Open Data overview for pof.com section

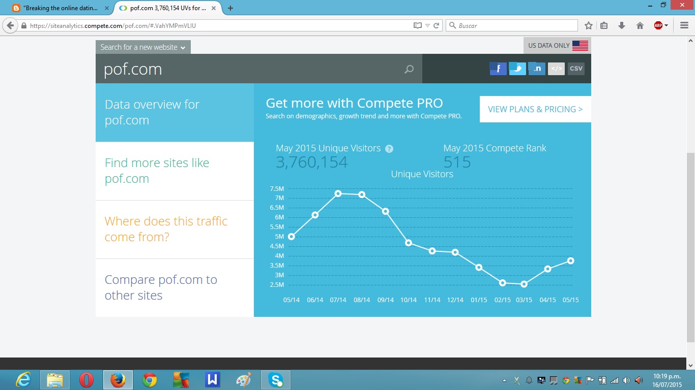(x=175, y=112)
